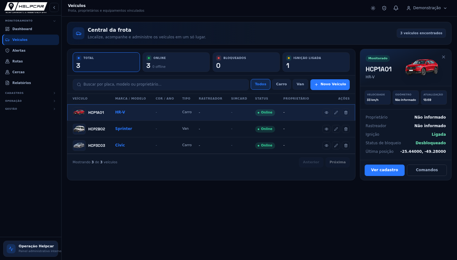Click the search magnifier icon

pos(79,85)
